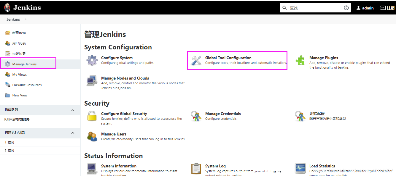The width and height of the screenshot is (396, 176).
Task: Open Global Tool Configuration wrench icon
Action: [x=196, y=60]
